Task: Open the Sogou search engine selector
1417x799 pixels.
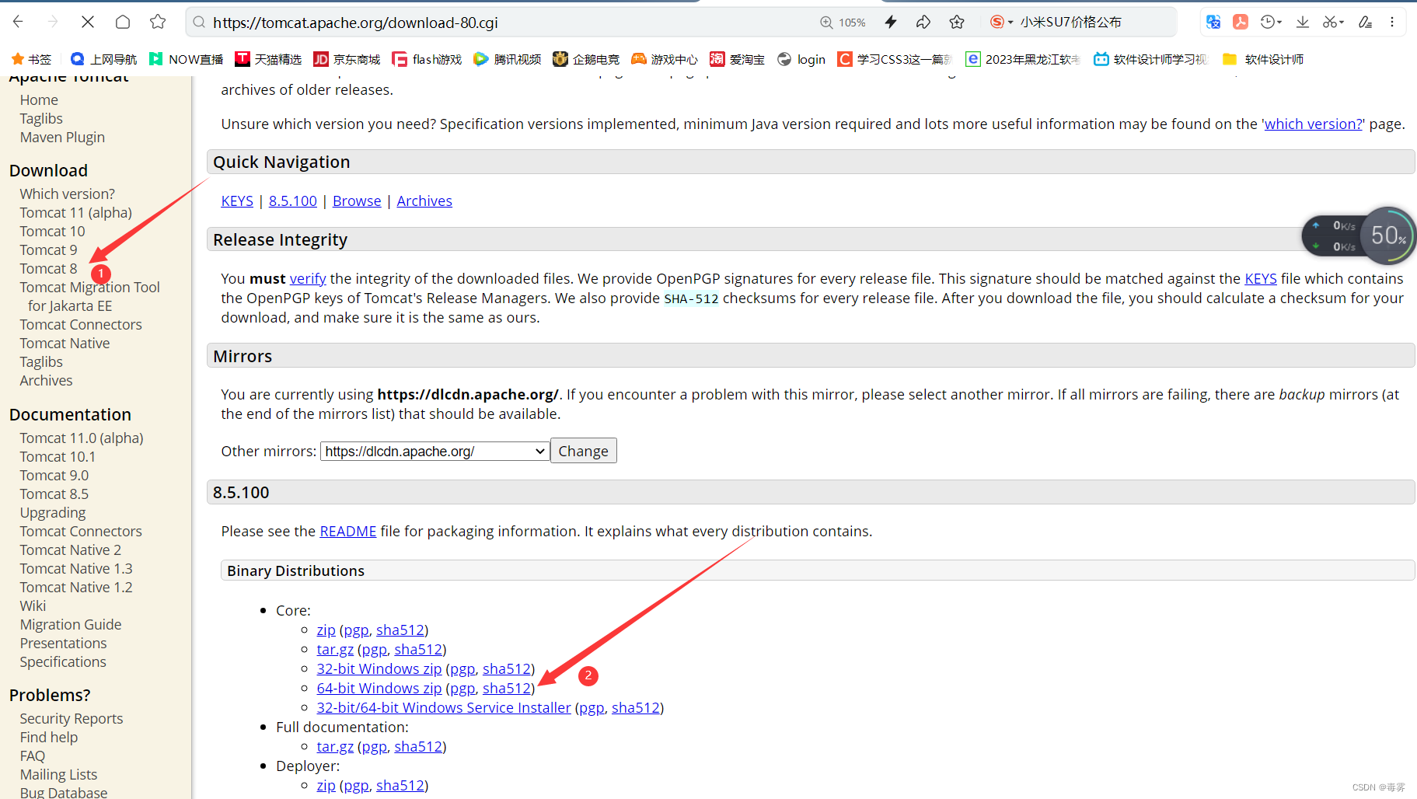Action: pyautogui.click(x=1001, y=23)
